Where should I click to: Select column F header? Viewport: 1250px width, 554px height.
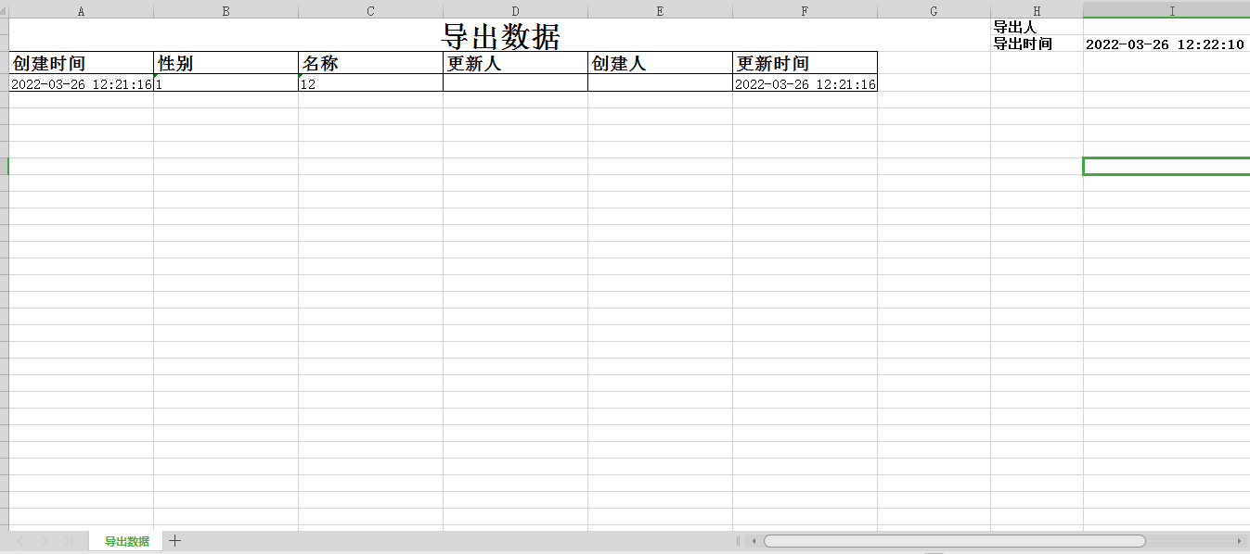click(804, 10)
